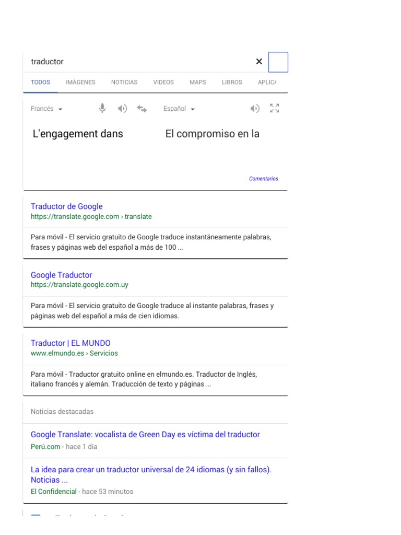Select the TODOS tab

[40, 82]
